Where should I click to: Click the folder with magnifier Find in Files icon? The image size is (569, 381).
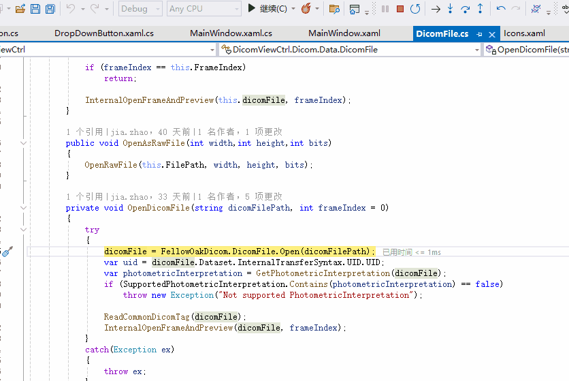334,9
